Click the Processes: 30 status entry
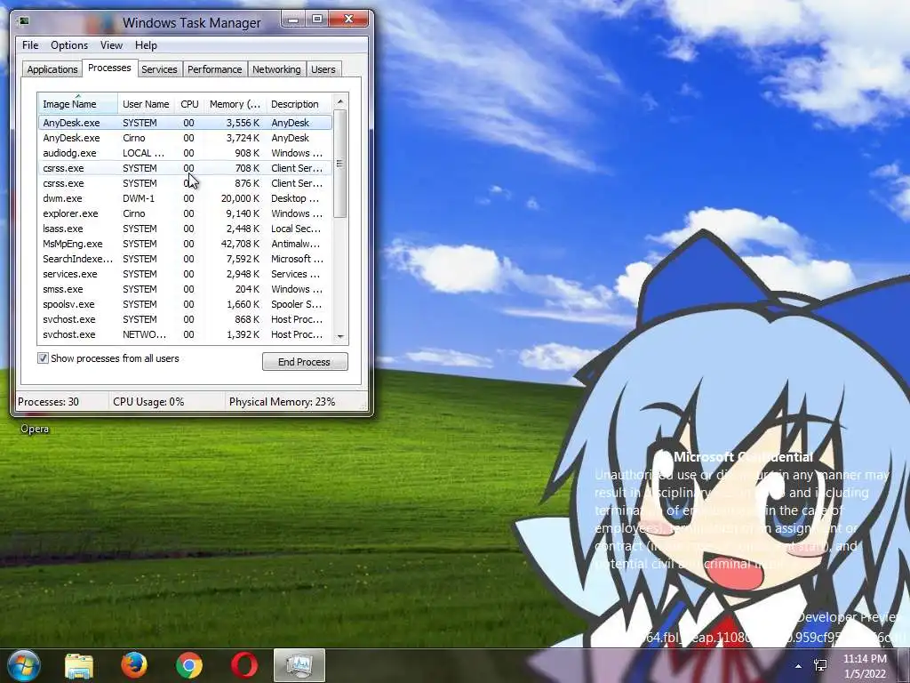 tap(48, 401)
